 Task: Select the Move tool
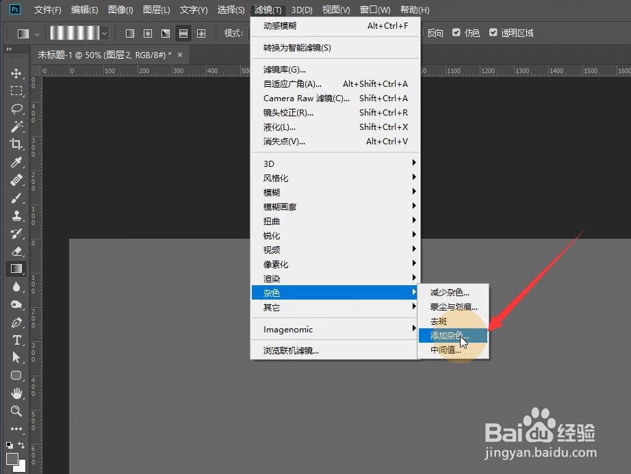16,74
